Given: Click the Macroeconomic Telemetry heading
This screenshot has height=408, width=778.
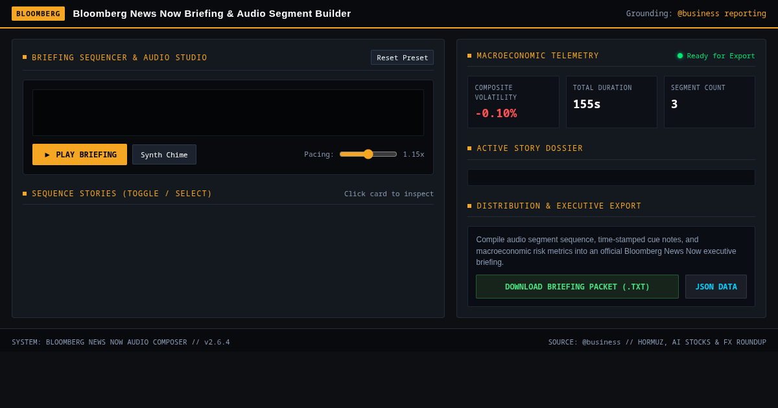Looking at the screenshot, I should (538, 56).
